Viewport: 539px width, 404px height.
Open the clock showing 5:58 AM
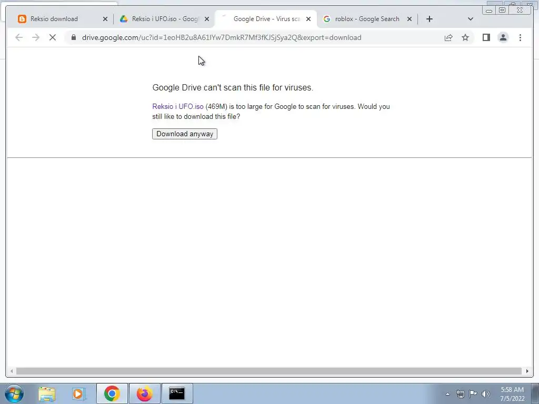512,394
